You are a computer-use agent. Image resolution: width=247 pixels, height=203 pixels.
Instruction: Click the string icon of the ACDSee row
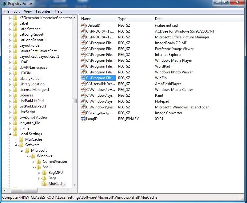pos(83,31)
